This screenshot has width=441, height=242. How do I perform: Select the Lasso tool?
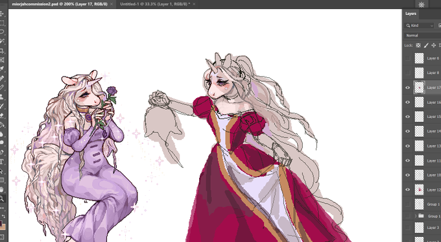(2, 32)
